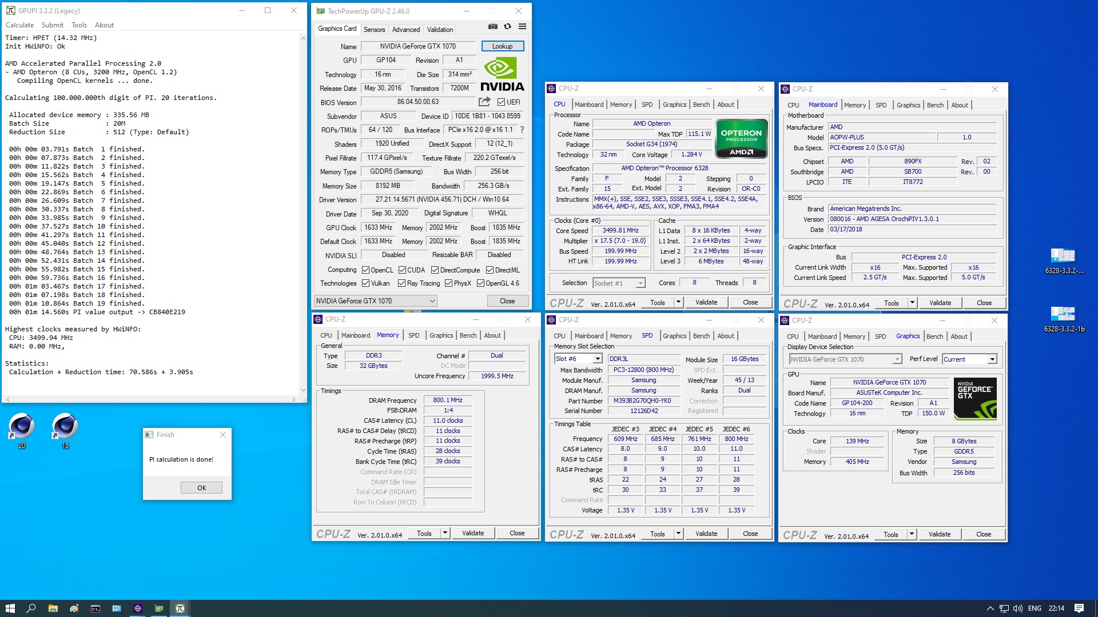Viewport: 1098px width, 617px height.
Task: Click the GPU-Z screenshot camera icon
Action: point(492,26)
